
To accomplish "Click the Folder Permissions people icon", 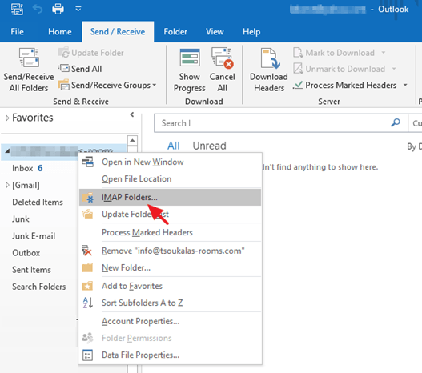I will pyautogui.click(x=87, y=338).
